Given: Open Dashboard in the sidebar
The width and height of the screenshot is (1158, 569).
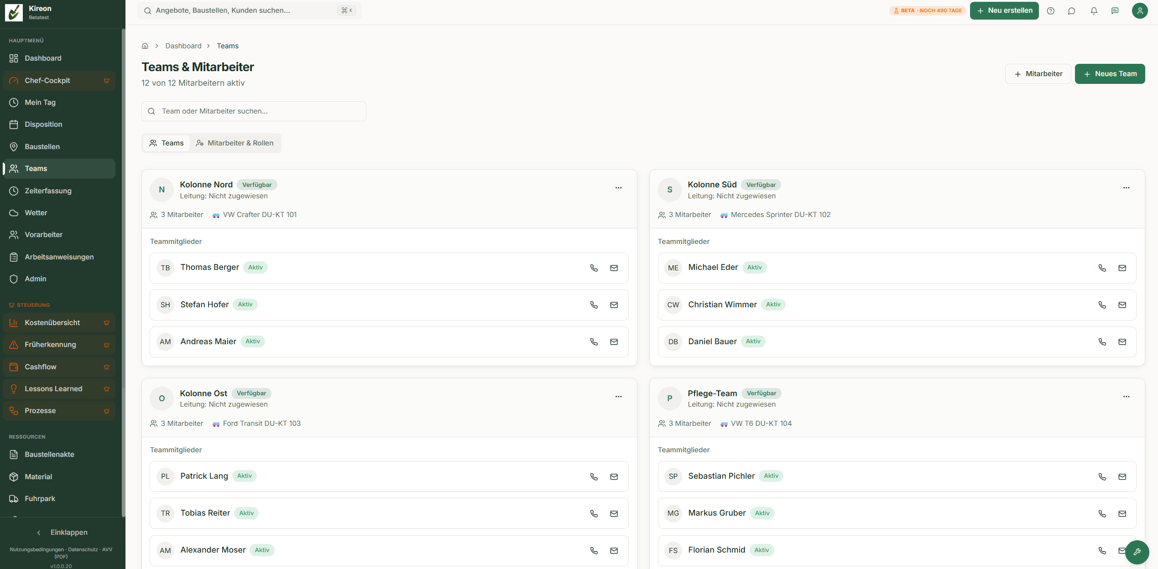Looking at the screenshot, I should click(x=59, y=58).
